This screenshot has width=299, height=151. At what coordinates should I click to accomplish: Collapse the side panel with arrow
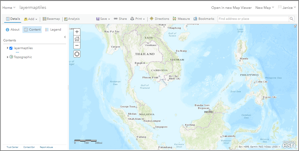65,37
